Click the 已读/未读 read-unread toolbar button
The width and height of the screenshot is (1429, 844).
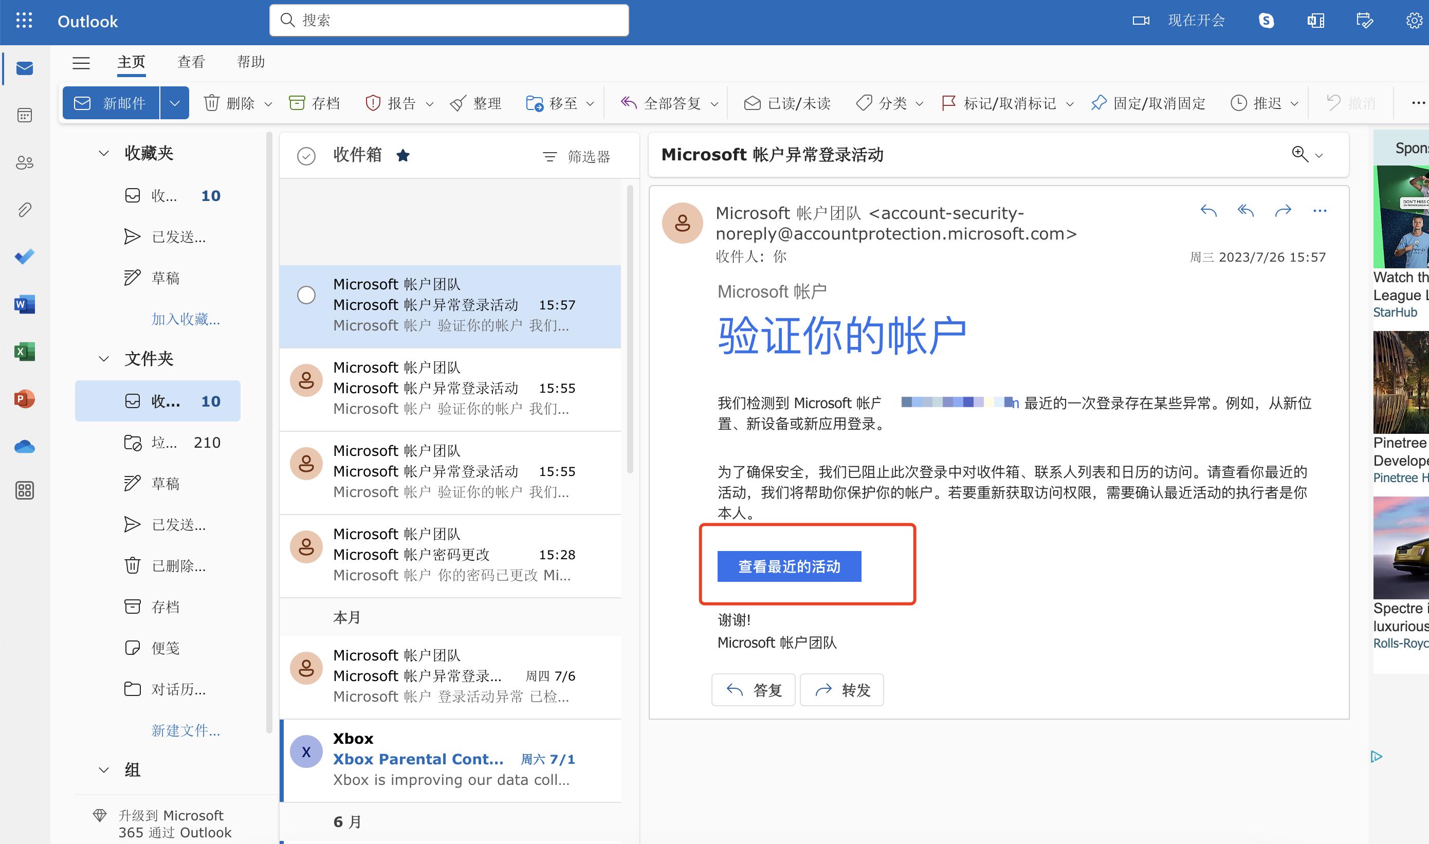coord(787,103)
